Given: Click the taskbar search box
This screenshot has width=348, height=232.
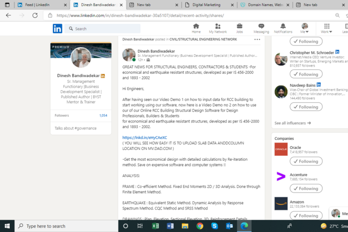Looking at the screenshot, I should [67, 226].
